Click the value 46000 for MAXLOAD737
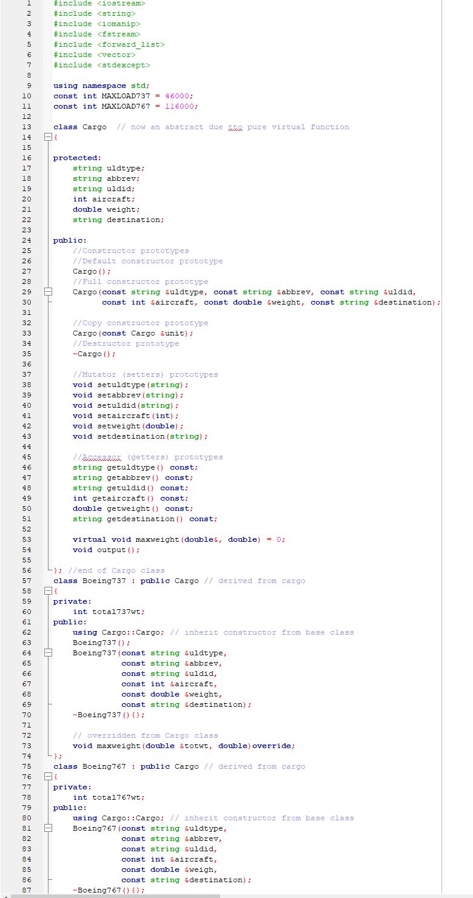Image resolution: width=473 pixels, height=898 pixels. 177,96
